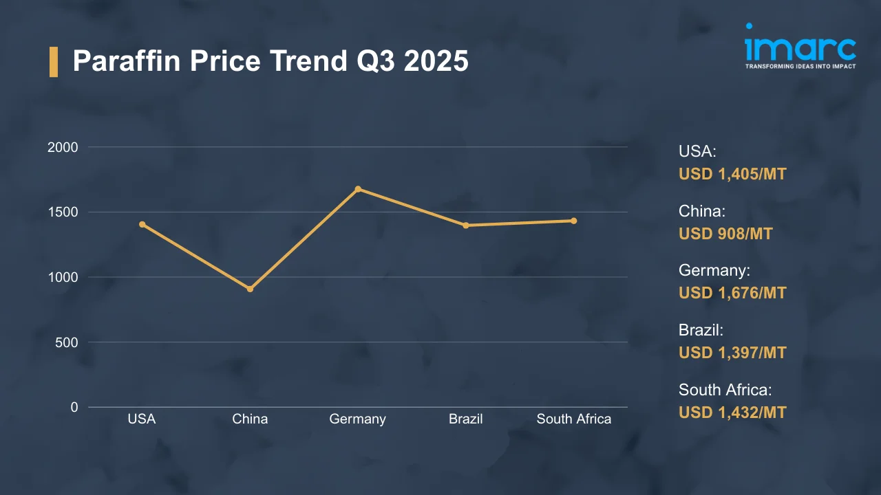Click the USD 1,432/MT South Africa price
881x495 pixels.
(x=732, y=412)
